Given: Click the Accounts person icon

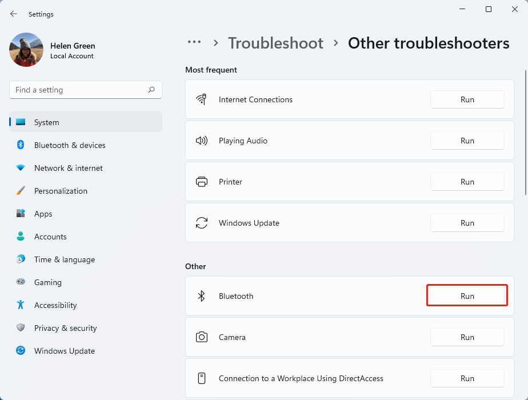Looking at the screenshot, I should click(21, 236).
